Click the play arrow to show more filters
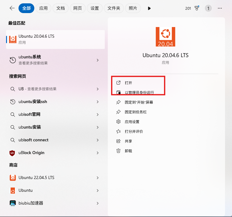 (149, 9)
